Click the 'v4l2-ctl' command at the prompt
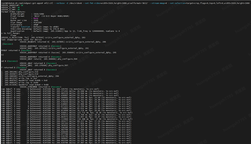Viewport: 251px width, 144px height. [x=48, y=3]
